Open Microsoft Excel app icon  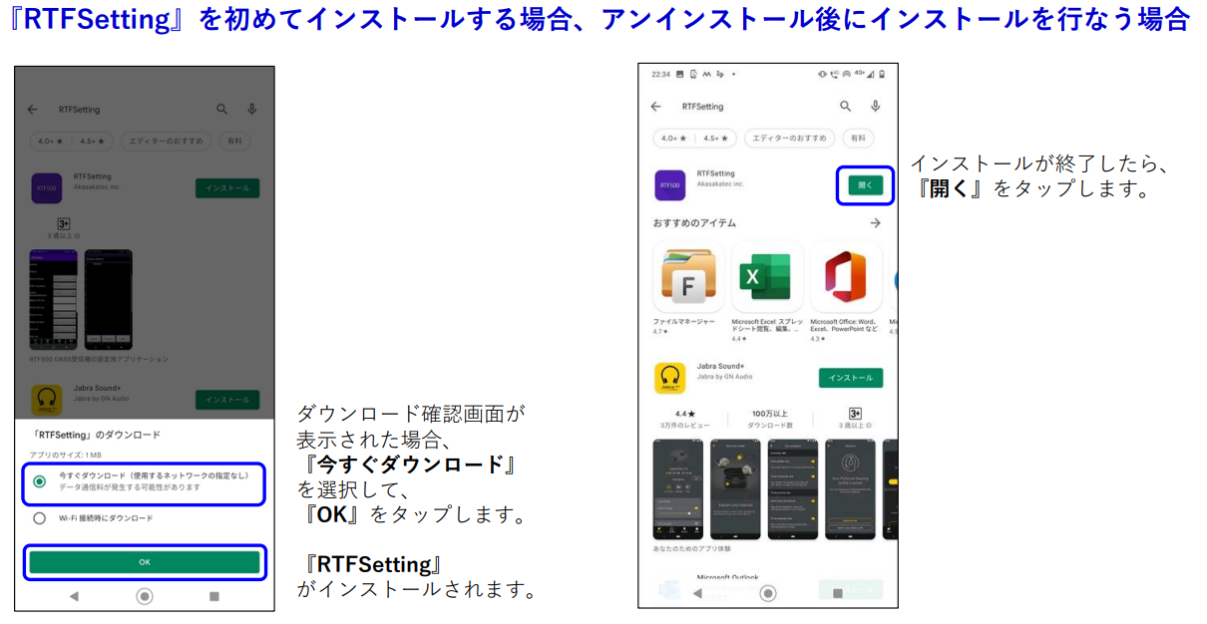(x=766, y=277)
